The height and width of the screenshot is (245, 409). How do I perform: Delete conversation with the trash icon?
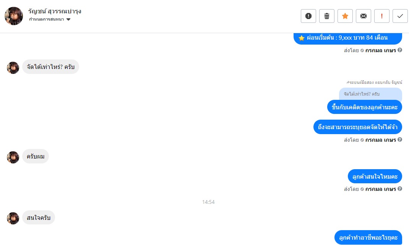(x=326, y=16)
